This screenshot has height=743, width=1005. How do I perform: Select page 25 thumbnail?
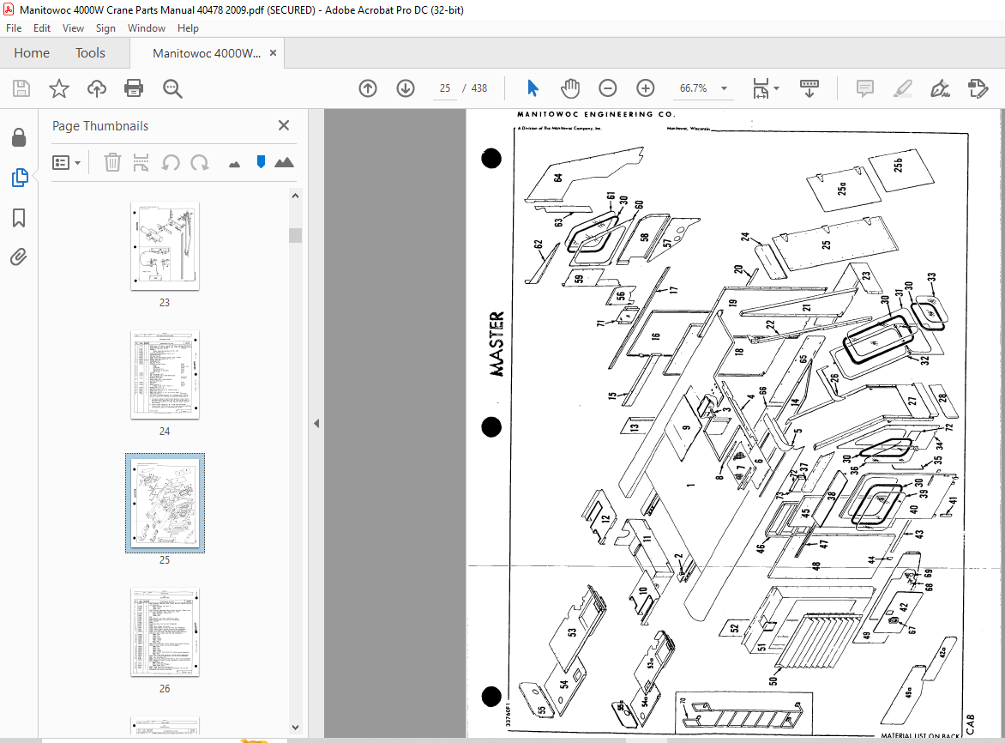[165, 504]
